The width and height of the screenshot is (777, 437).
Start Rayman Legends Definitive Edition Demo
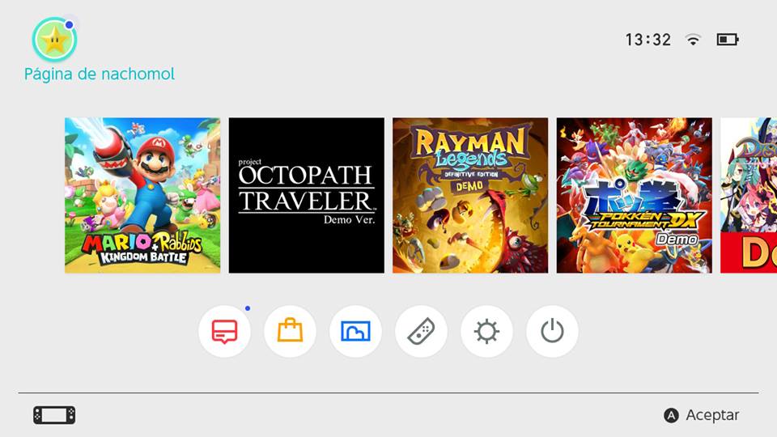[x=470, y=195]
